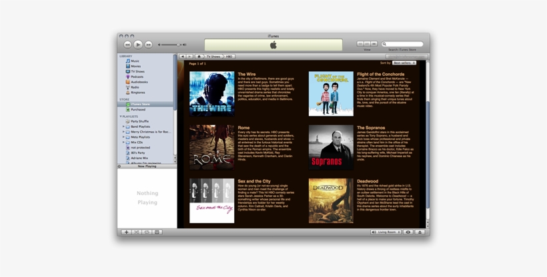Image resolution: width=547 pixels, height=277 pixels.
Task: Hide the artwork viewer panel button
Action: coord(157,232)
